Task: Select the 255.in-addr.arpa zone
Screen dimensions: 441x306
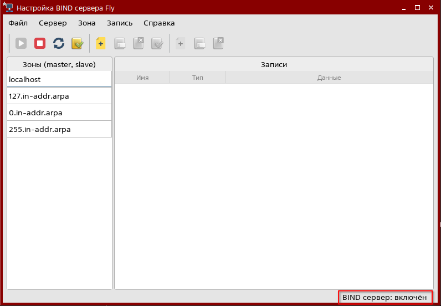Action: point(59,129)
